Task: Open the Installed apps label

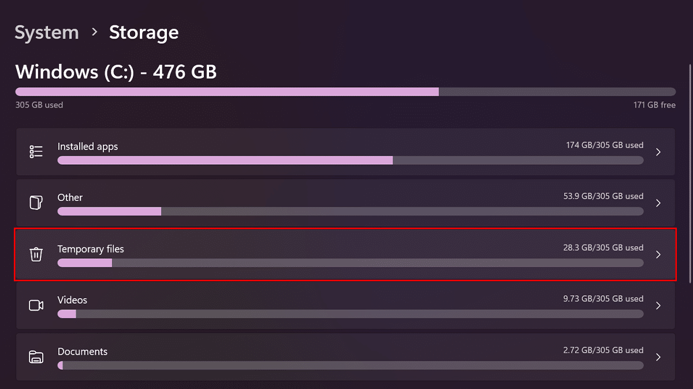Action: click(88, 146)
